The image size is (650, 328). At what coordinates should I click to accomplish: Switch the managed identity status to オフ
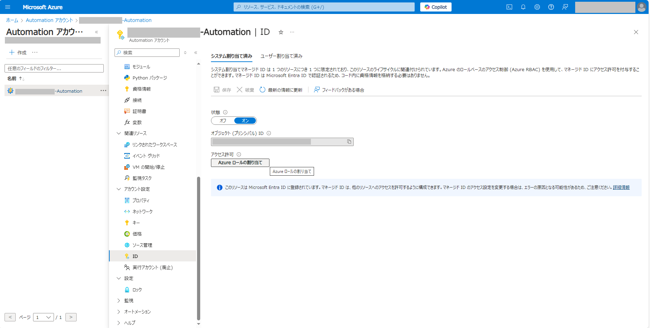click(x=222, y=120)
